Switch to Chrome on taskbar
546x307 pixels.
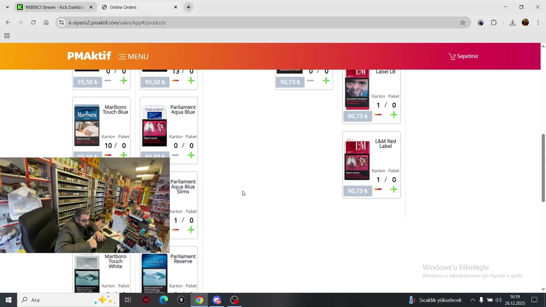pyautogui.click(x=199, y=300)
